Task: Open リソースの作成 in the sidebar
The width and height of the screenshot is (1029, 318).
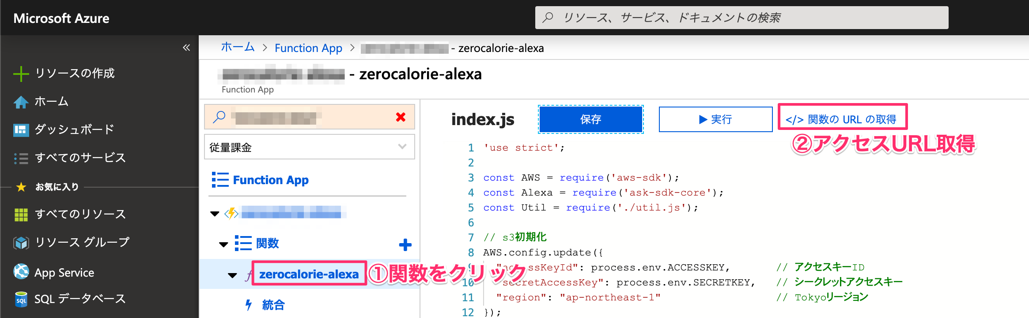Action: [75, 73]
